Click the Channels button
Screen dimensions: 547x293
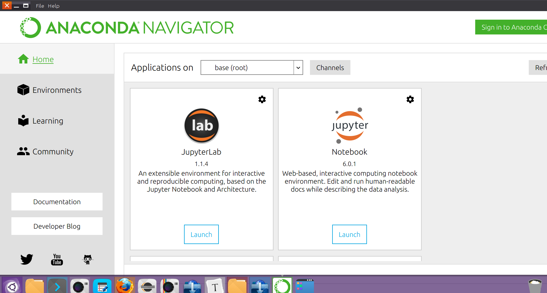point(330,67)
